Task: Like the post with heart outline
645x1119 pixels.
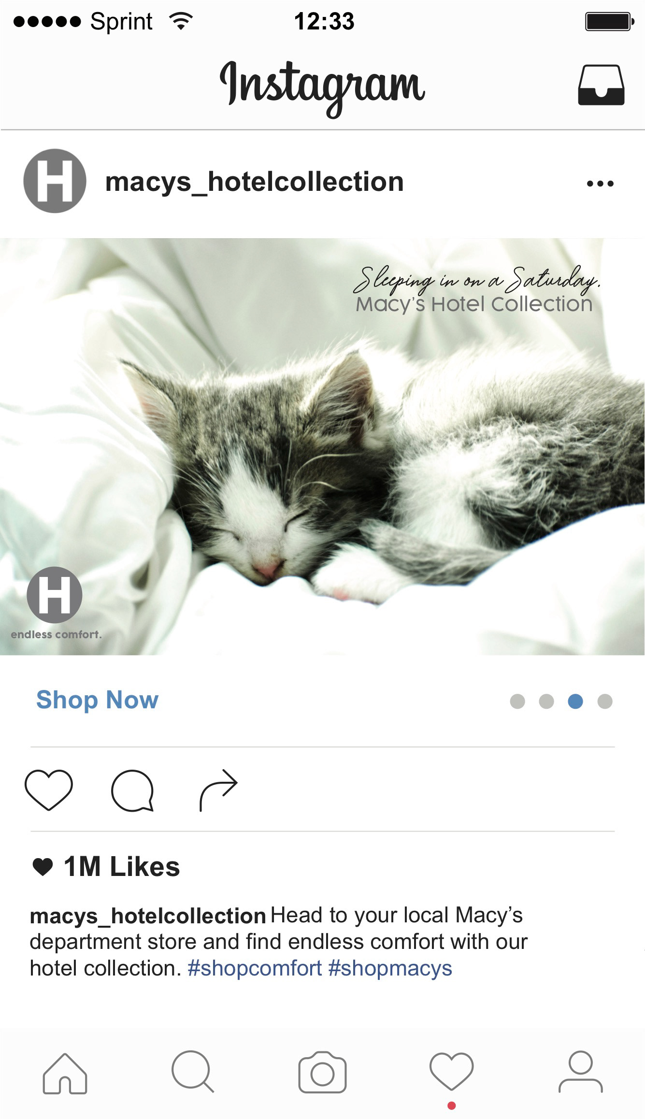Action: tap(49, 789)
